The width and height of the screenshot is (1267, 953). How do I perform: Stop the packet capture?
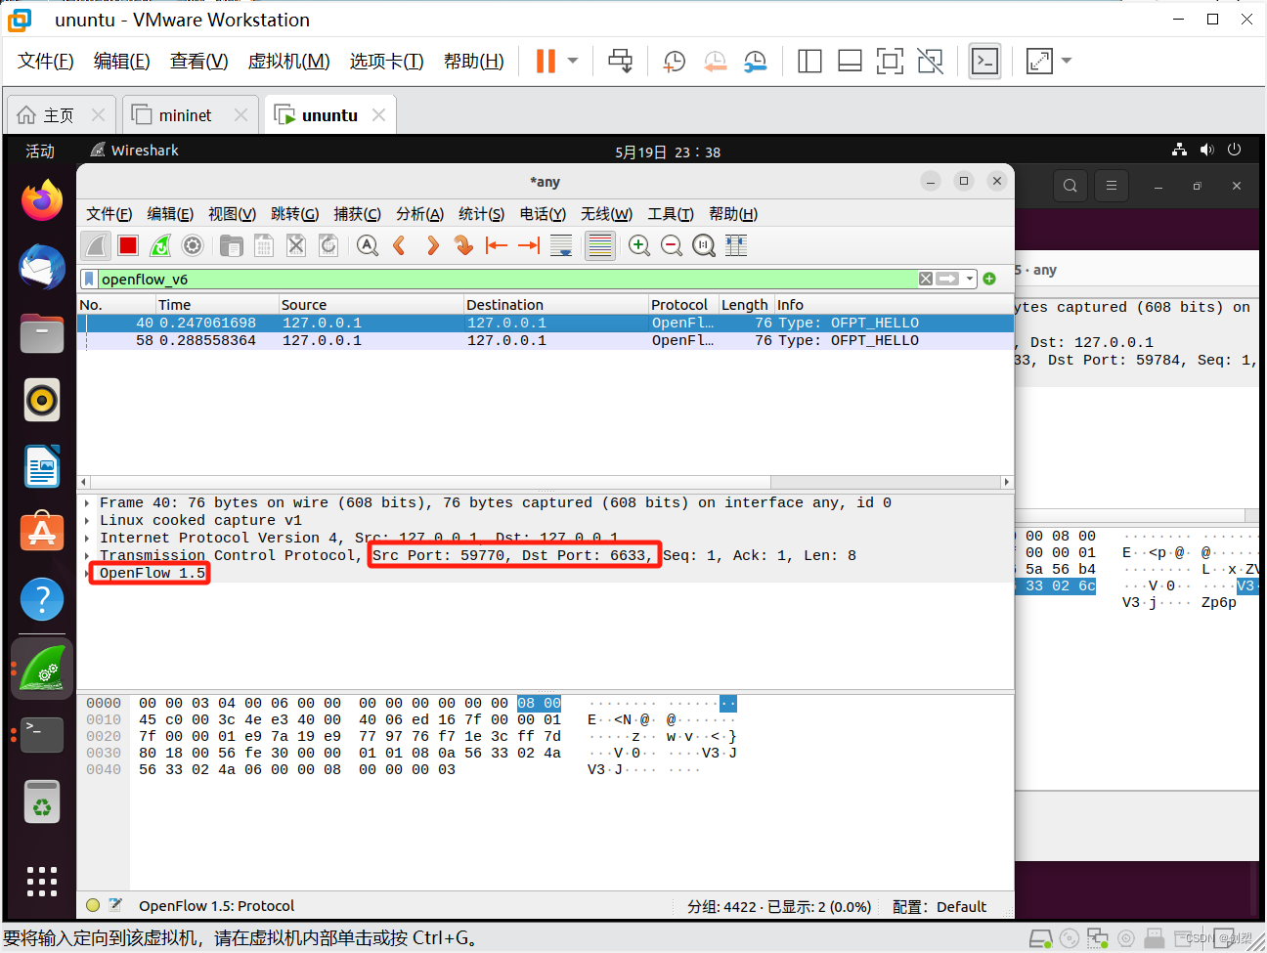(x=127, y=245)
